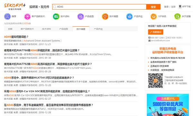Click the 技术难题 lightbulb icon

pos(105,16)
